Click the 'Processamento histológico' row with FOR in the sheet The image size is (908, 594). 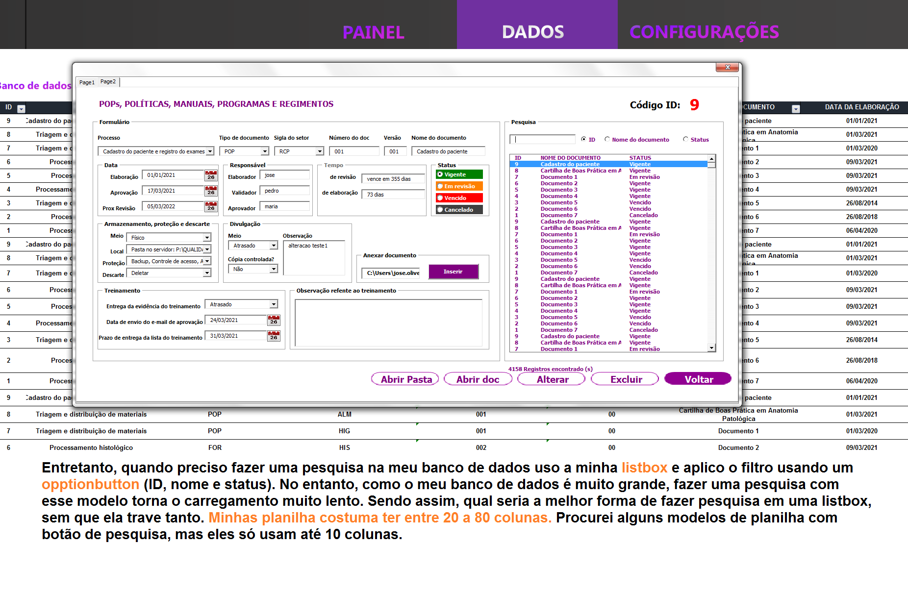point(454,447)
